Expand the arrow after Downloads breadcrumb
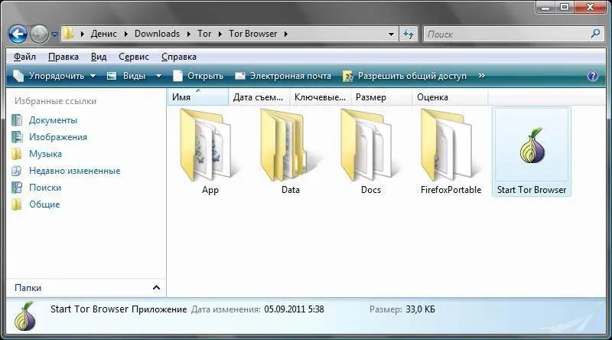612x340 pixels. (189, 34)
